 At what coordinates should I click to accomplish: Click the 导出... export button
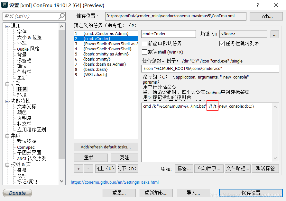pyautogui.click(x=266, y=16)
